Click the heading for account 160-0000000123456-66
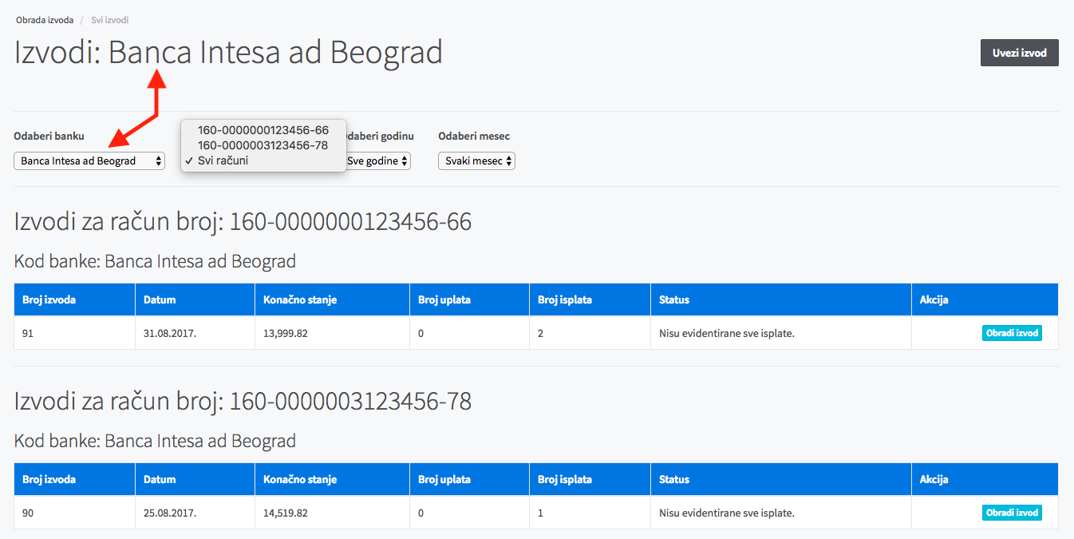The height and width of the screenshot is (539, 1074). pyautogui.click(x=243, y=221)
